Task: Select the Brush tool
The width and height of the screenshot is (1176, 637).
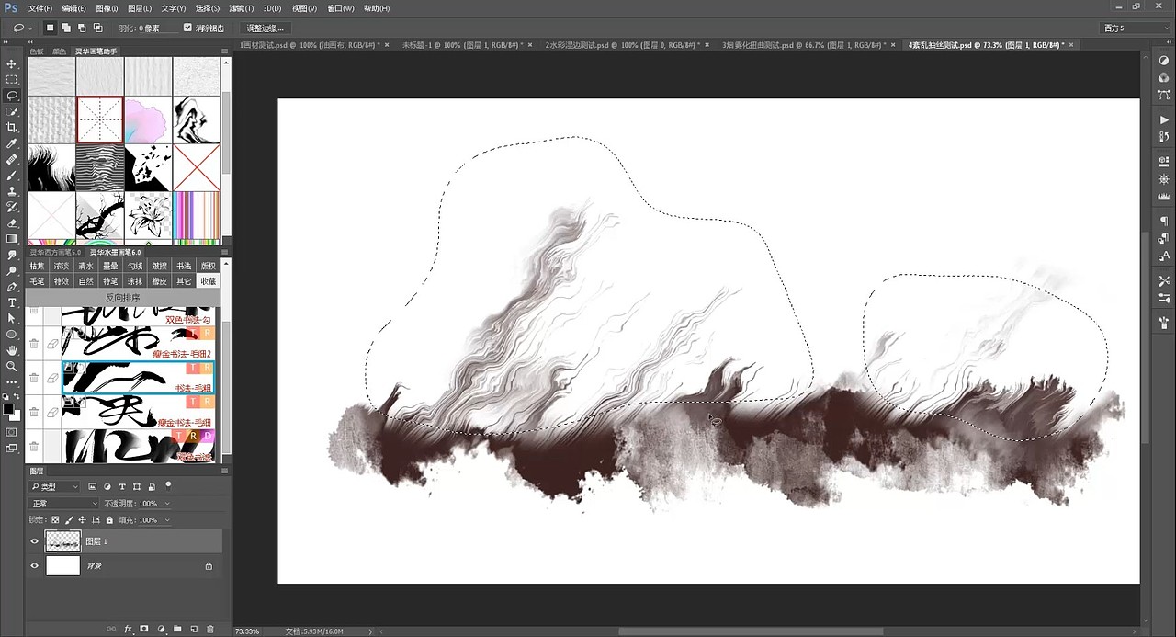Action: pos(12,176)
